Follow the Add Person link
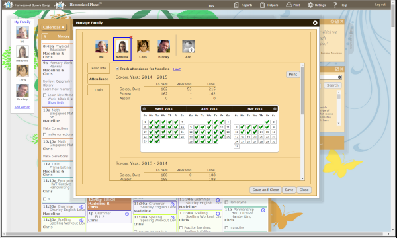Viewport: 397px width, 238px height. (22, 107)
